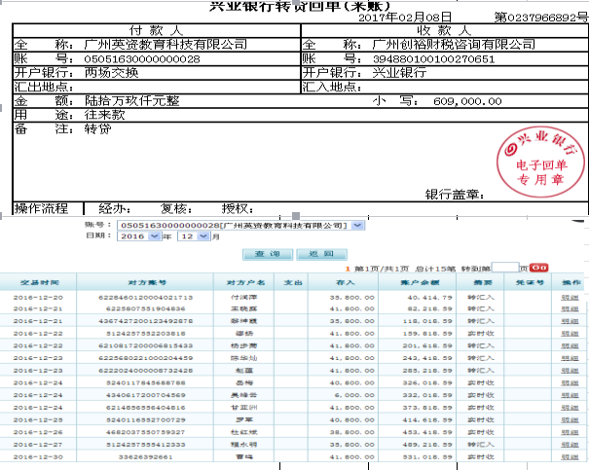The width and height of the screenshot is (589, 470).
Task: Open the month dropdown showing 12
Action: [203, 236]
